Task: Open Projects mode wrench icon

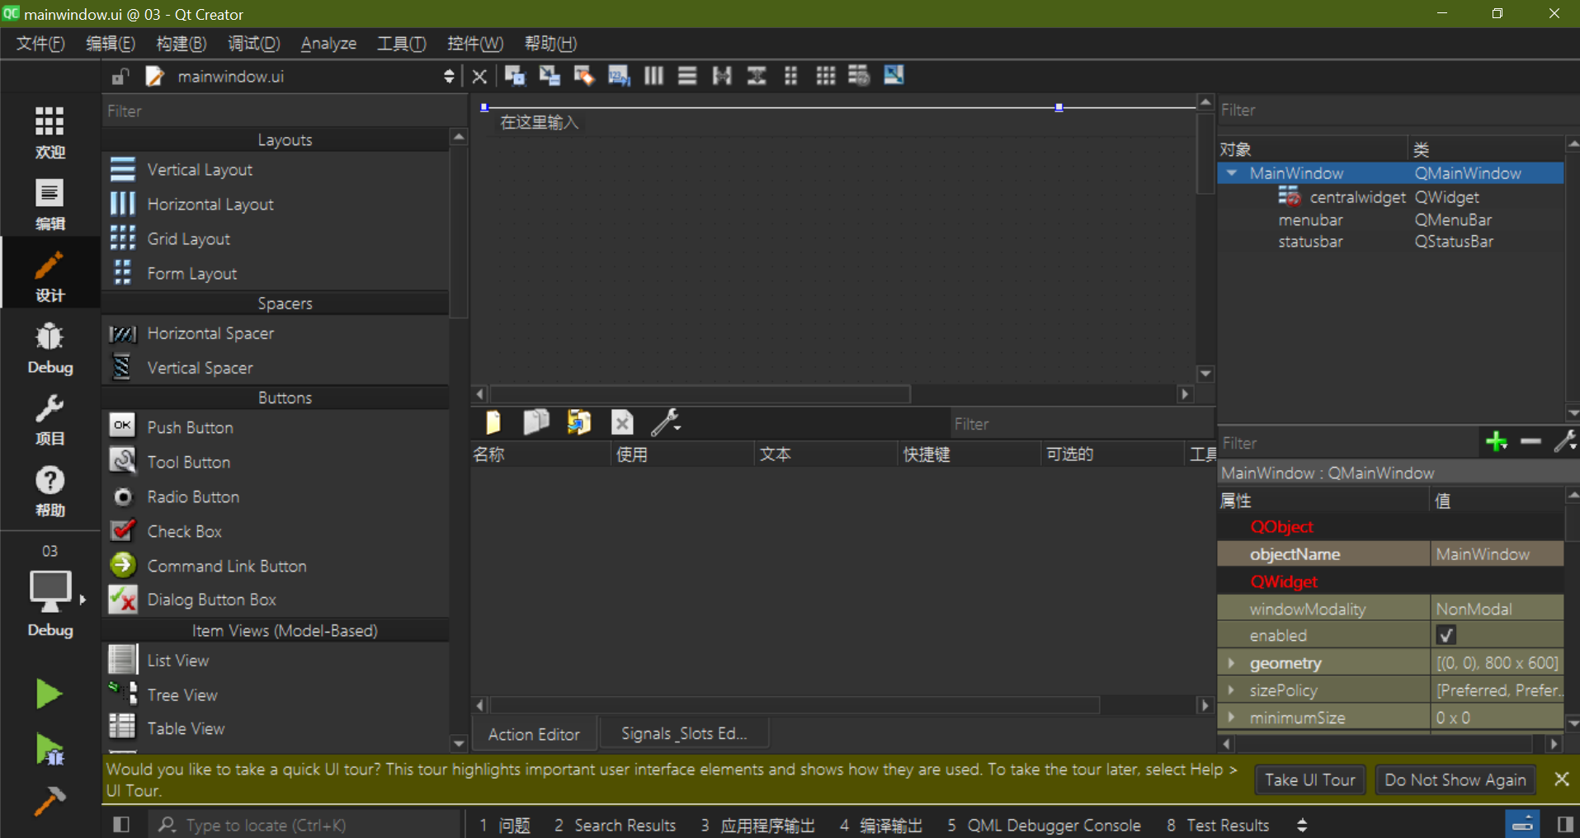Action: [x=50, y=419]
